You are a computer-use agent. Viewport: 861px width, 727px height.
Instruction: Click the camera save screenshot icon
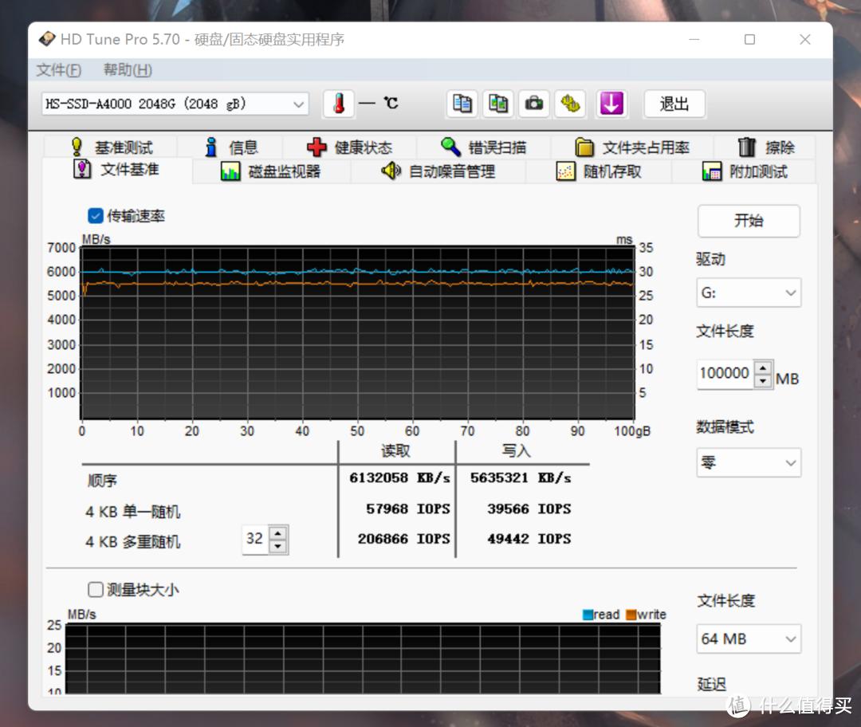coord(534,104)
